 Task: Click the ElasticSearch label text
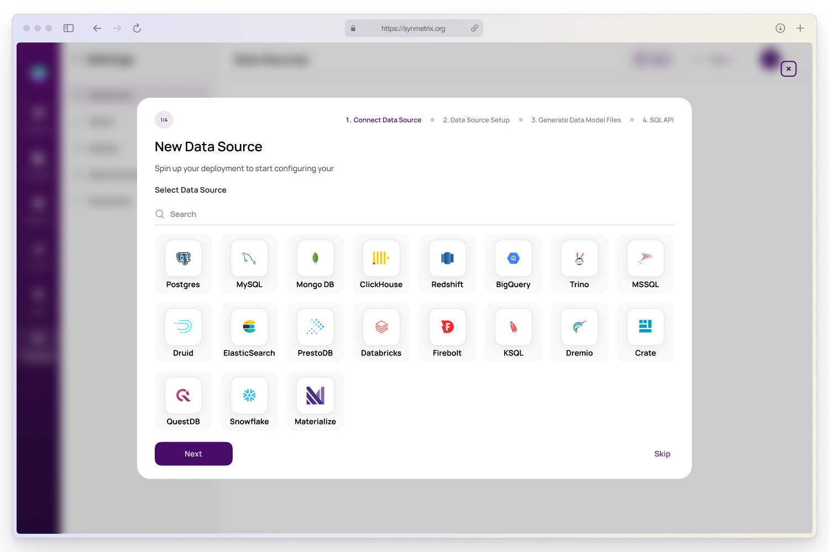tap(249, 353)
